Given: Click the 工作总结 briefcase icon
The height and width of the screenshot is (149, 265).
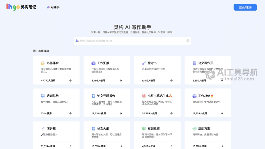Looking at the screenshot, I should [x=194, y=96].
